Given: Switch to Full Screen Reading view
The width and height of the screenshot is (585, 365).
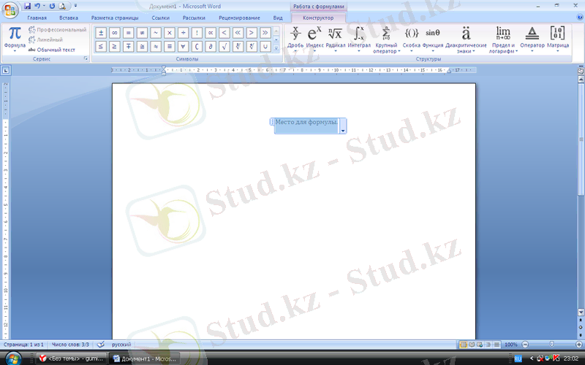Looking at the screenshot, I should 472,345.
